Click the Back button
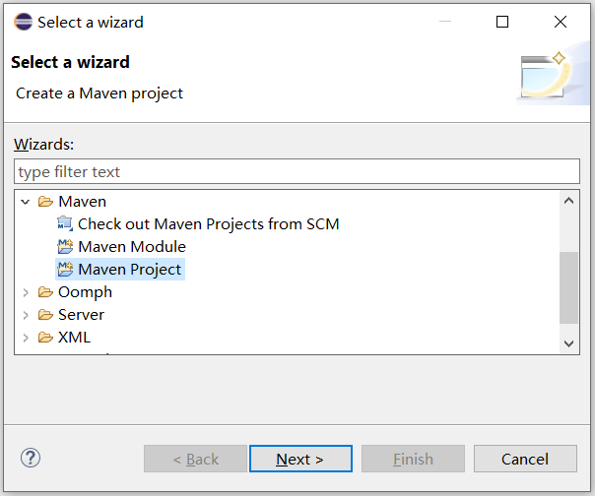This screenshot has width=595, height=496. click(195, 459)
